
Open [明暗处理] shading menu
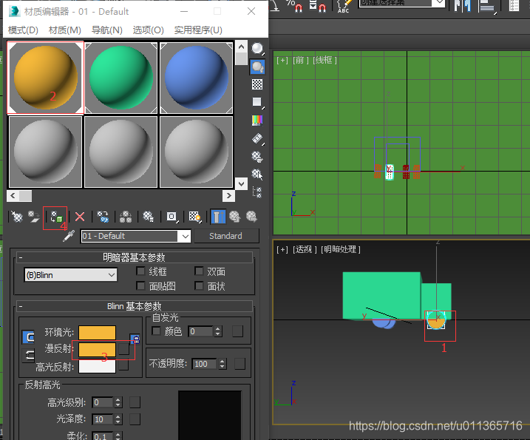pos(341,250)
